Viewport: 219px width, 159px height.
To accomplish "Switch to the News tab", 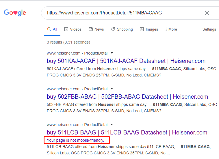I will click(96, 29).
